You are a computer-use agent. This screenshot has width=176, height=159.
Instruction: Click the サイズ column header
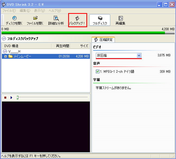coord(80,46)
